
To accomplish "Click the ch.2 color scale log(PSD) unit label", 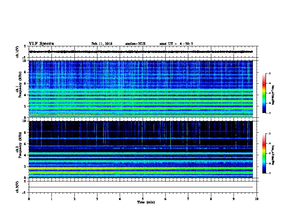I will (273, 155).
